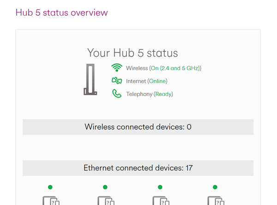Screen dimensions: 277x205
Task: Click the 'On (2.4 and 5 GHz)' status
Action: pos(175,68)
